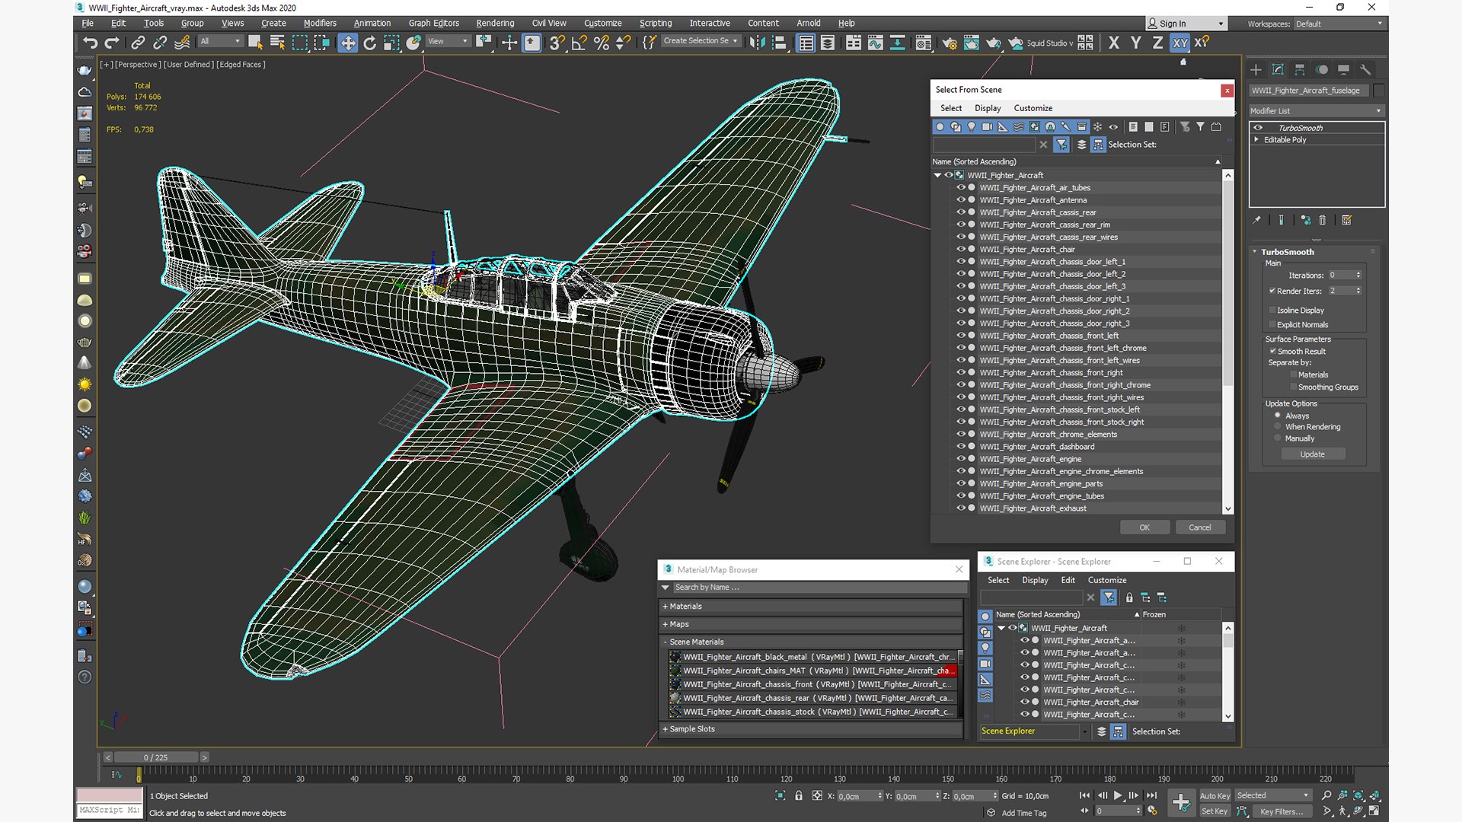Select the Manually update option

[1278, 438]
